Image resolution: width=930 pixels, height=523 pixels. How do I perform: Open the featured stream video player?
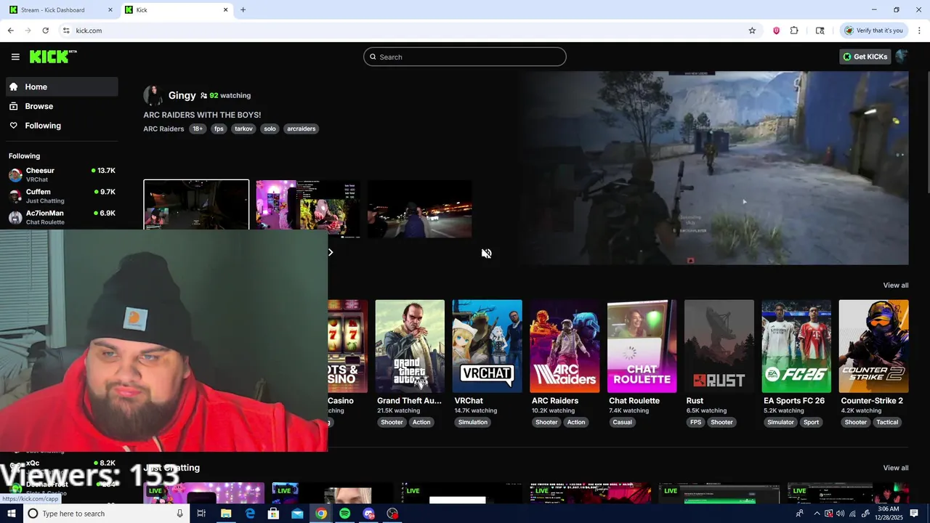716,168
